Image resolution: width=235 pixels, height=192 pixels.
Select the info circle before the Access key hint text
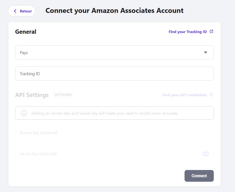[x=24, y=113]
